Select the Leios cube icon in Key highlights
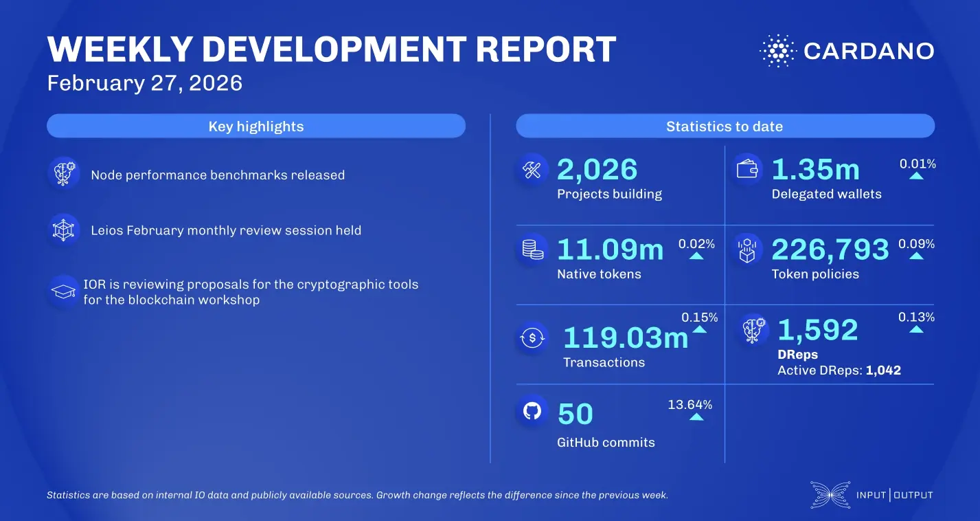The height and width of the screenshot is (521, 980). pos(63,230)
